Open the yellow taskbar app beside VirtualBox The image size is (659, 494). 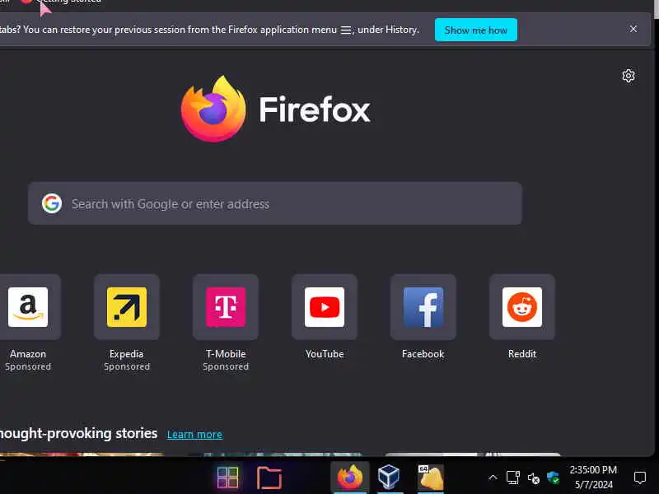pyautogui.click(x=430, y=478)
